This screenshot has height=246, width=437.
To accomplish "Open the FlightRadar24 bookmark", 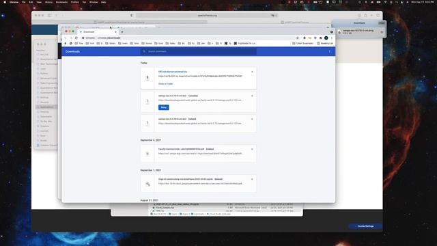I will pos(245,44).
